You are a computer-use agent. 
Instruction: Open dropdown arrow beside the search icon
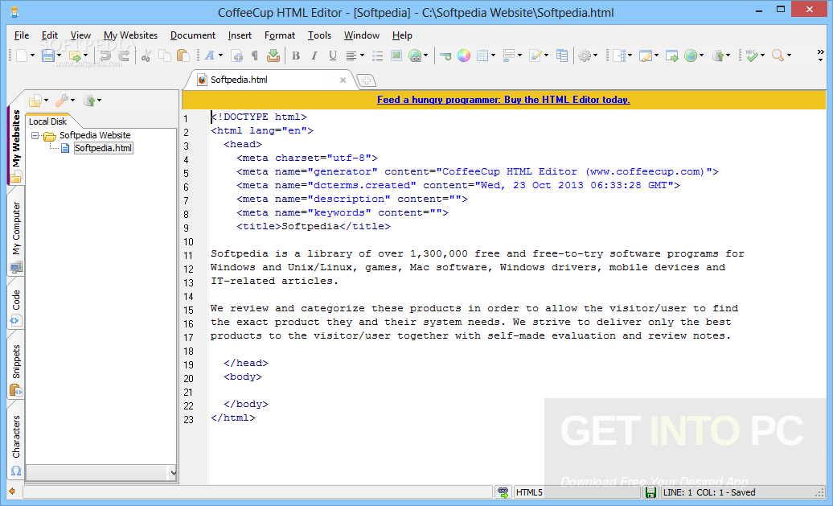pos(789,56)
